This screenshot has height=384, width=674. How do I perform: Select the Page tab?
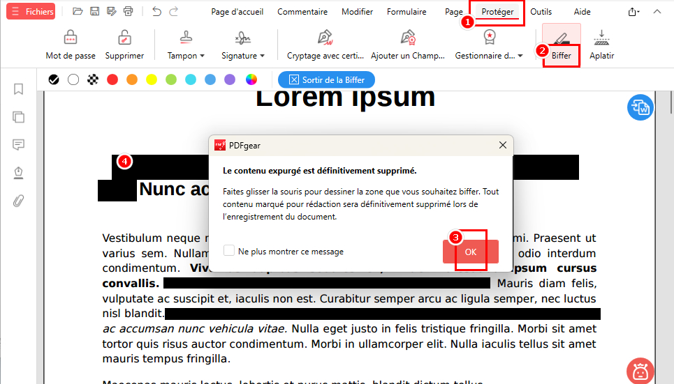[453, 12]
